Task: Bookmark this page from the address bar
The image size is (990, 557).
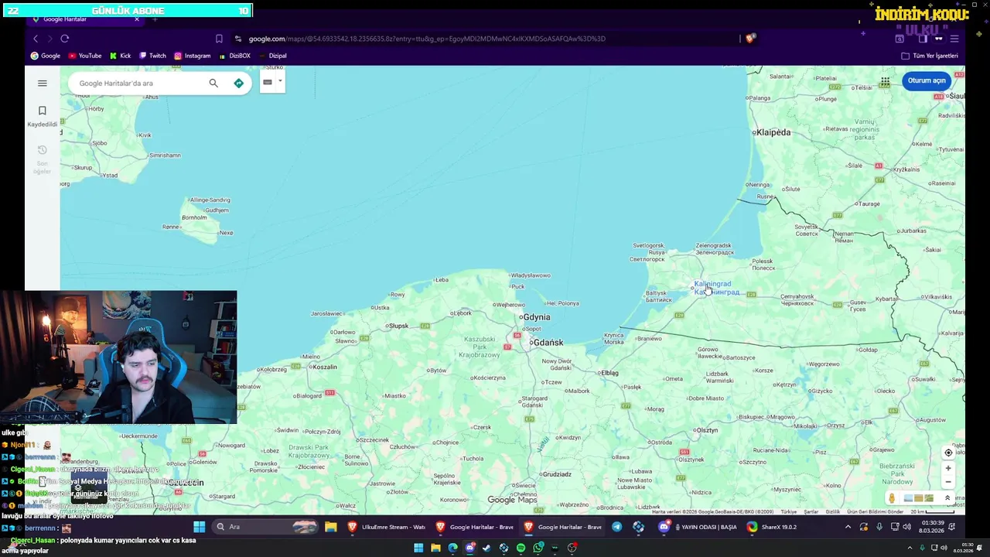Action: click(x=219, y=39)
